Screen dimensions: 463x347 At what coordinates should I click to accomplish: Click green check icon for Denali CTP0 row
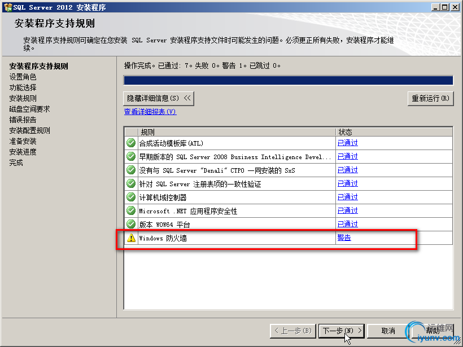[x=131, y=170]
